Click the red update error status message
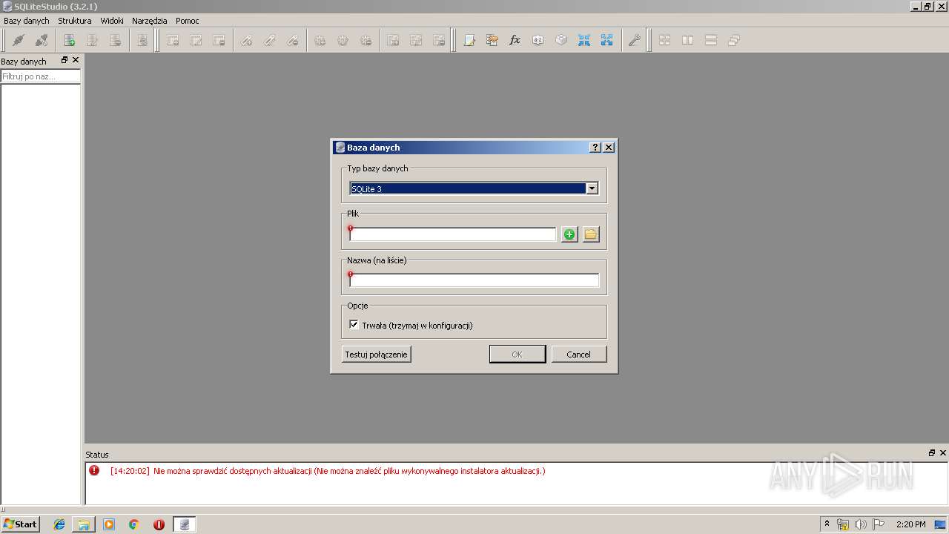Viewport: 949px width, 534px height. 328,471
